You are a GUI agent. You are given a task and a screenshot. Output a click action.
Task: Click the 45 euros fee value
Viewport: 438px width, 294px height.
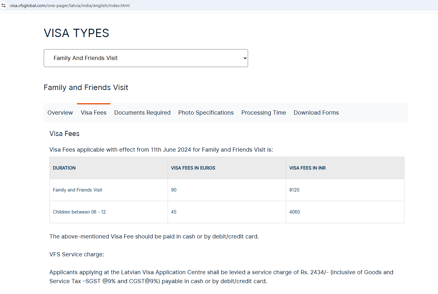pyautogui.click(x=174, y=212)
